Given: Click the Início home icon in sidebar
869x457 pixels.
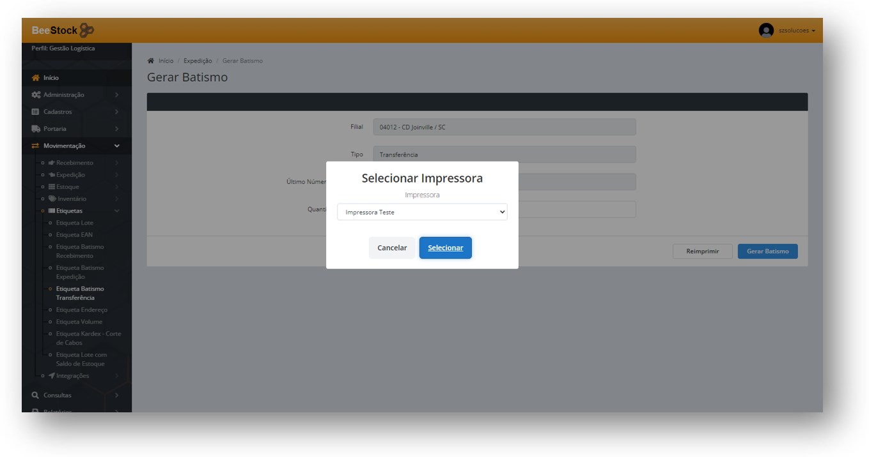Looking at the screenshot, I should (36, 78).
